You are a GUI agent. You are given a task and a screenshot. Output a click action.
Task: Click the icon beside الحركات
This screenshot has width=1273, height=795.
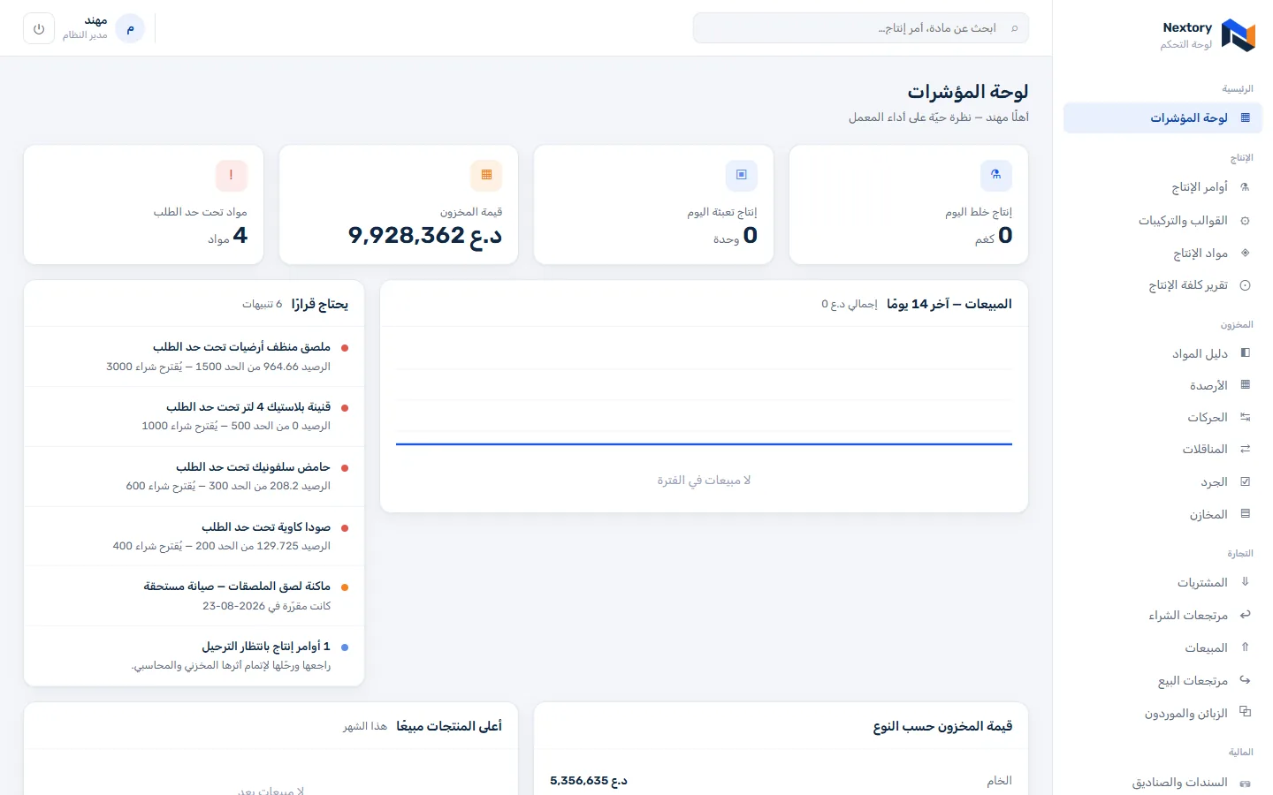pos(1245,417)
